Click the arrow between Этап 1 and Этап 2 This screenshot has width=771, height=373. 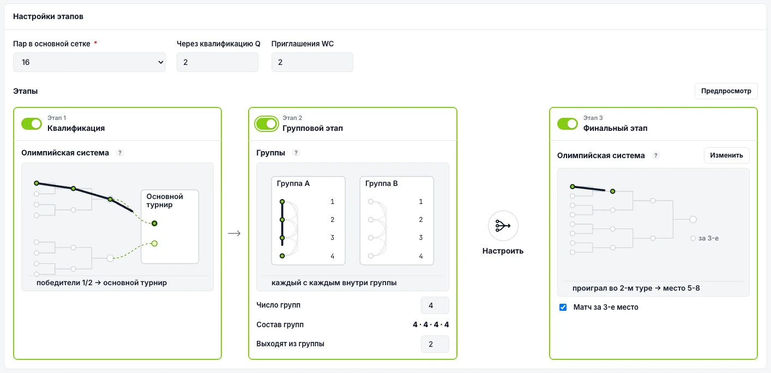pos(234,233)
